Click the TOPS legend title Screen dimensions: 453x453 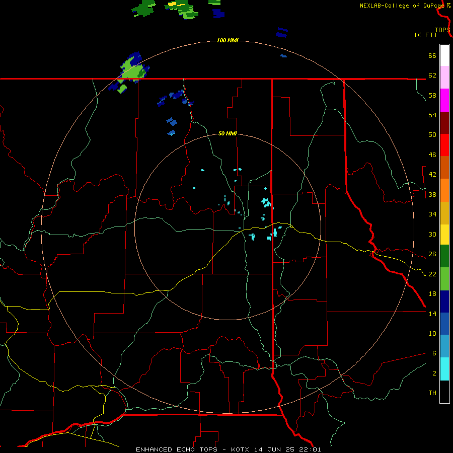[442, 30]
